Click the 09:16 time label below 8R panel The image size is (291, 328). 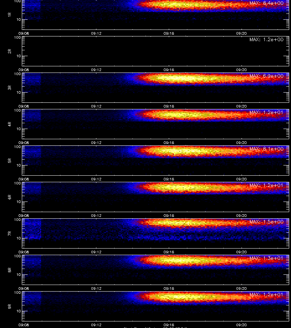click(x=169, y=288)
